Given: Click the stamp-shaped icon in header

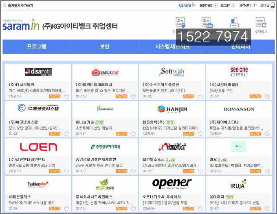Looking at the screenshot, I should [x=234, y=22].
